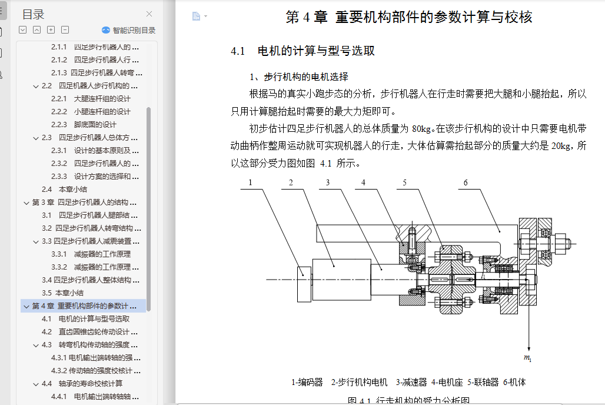Open 2.3.1 设计的基本原则及 entry
The height and width of the screenshot is (405, 605).
95,151
